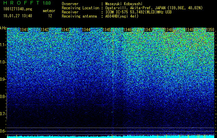Viewport: 217px width, 138px height.
Task: Click the 1342 time marker label
Action: [x=45, y=30]
